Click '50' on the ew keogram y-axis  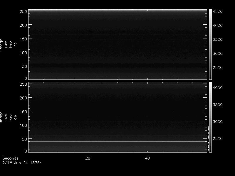(x=25, y=139)
